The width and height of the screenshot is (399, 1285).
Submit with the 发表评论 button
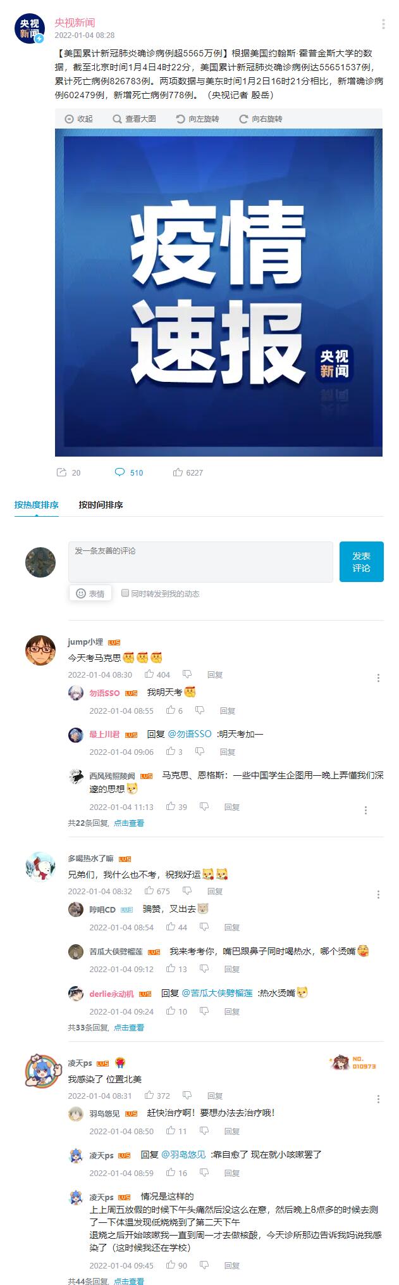click(362, 562)
